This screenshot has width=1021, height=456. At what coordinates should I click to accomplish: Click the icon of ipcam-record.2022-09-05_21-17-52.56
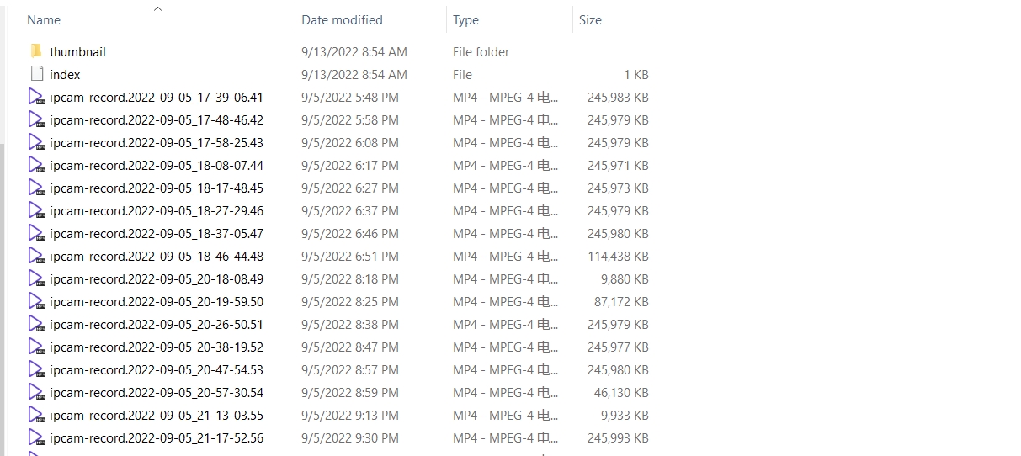pyautogui.click(x=35, y=437)
